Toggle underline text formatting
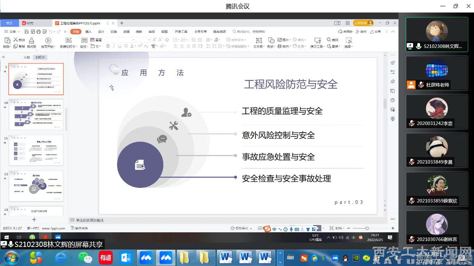474x266 pixels. coord(120,46)
